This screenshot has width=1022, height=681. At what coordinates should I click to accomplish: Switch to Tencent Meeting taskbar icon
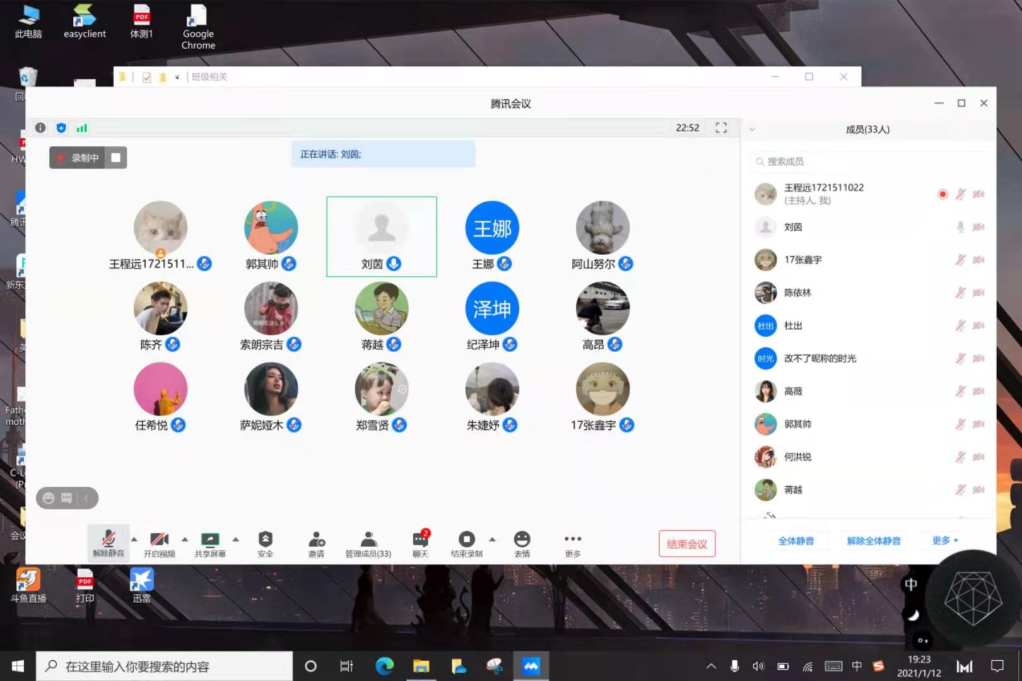pos(531,666)
